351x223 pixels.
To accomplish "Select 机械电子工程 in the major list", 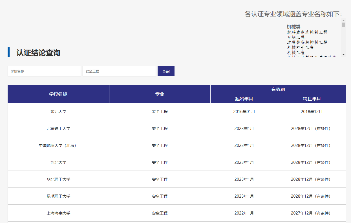I will click(301, 47).
